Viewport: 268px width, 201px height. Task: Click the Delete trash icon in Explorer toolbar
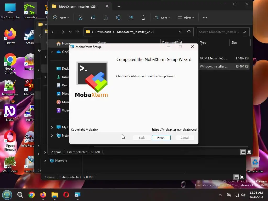(x=143, y=18)
